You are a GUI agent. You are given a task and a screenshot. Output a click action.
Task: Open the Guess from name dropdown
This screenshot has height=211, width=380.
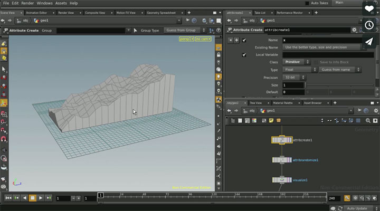coord(340,70)
